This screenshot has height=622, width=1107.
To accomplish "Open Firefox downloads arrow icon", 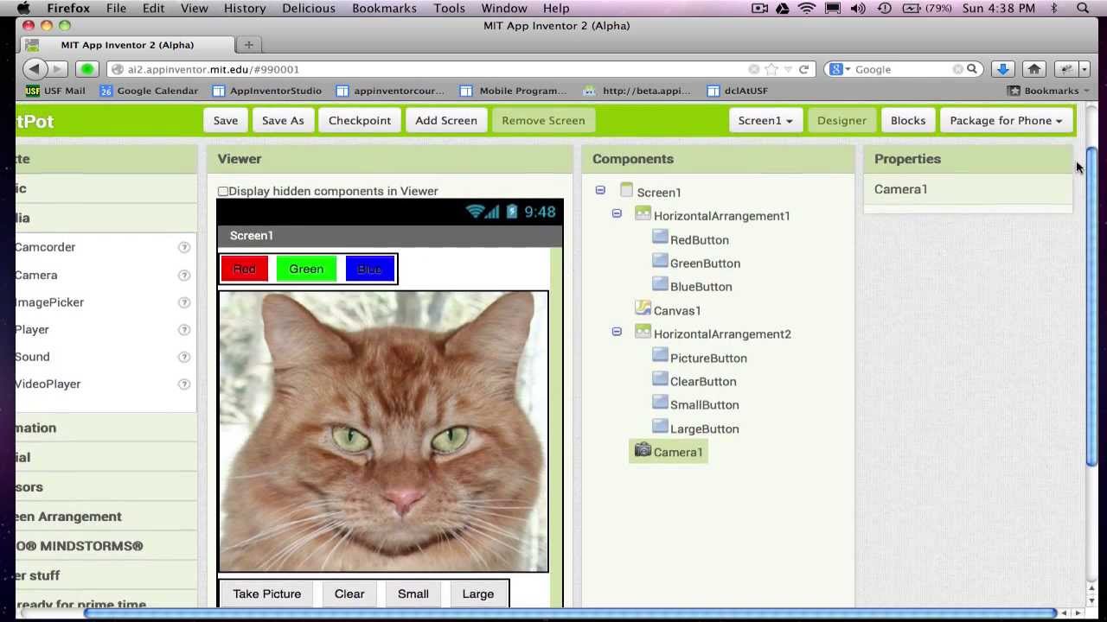I will tap(1003, 69).
